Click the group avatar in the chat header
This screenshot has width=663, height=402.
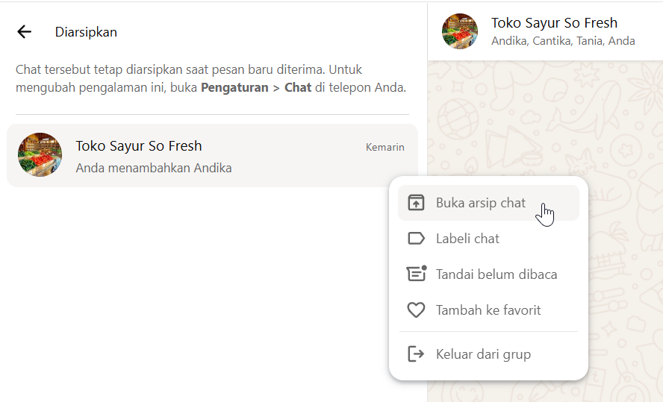[x=460, y=31]
